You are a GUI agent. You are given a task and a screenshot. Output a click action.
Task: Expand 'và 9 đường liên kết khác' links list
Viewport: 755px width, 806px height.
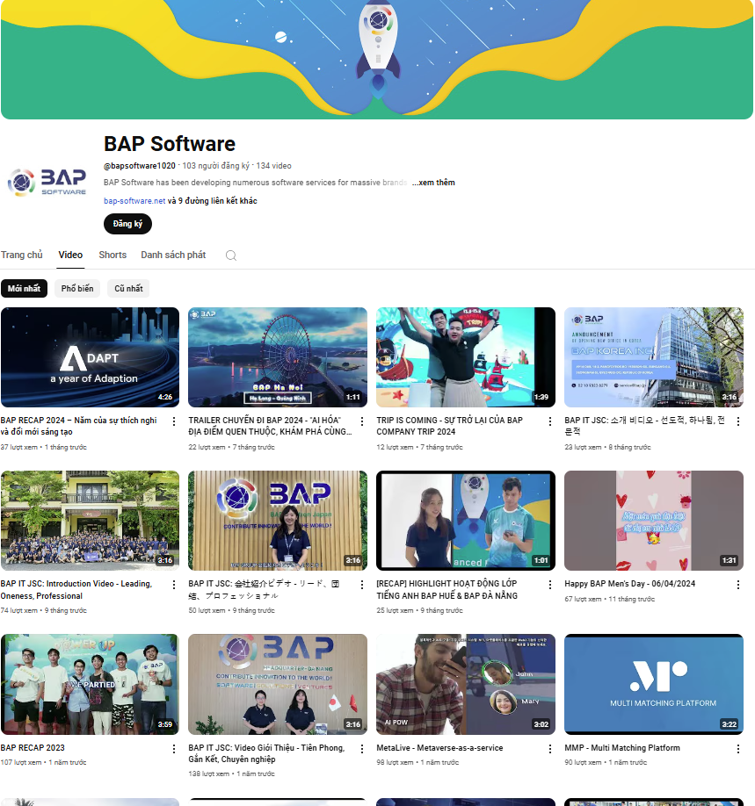[x=213, y=201]
